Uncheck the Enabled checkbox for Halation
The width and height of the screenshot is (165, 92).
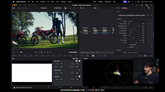(x=128, y=47)
